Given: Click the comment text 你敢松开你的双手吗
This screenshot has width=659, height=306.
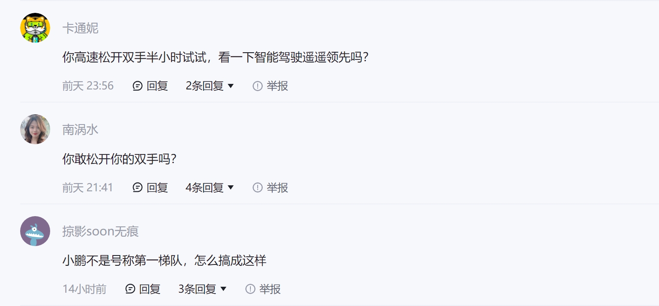Looking at the screenshot, I should (x=120, y=159).
